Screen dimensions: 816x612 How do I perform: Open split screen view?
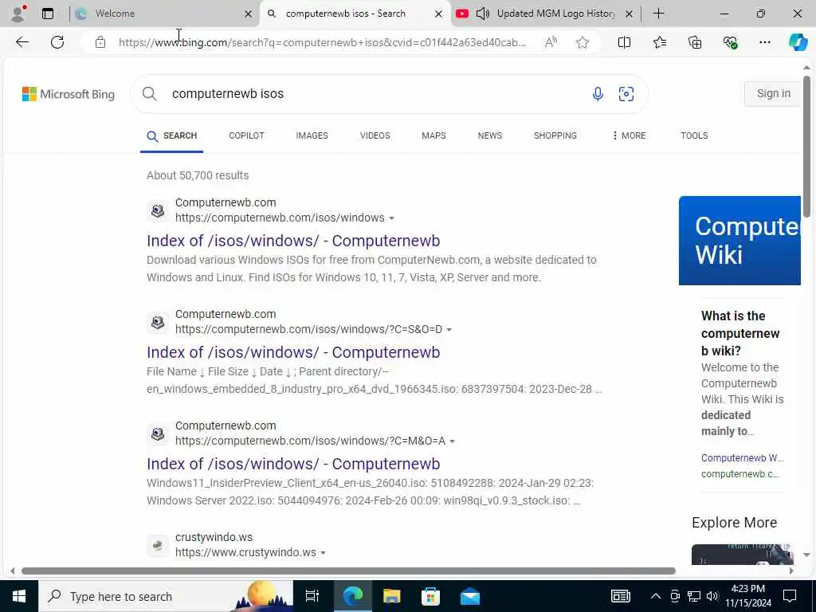coord(624,42)
